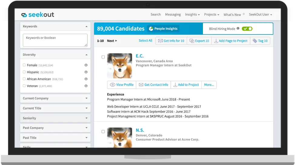Expand the Seniority filter
This screenshot has width=295, height=165.
click(x=55, y=118)
